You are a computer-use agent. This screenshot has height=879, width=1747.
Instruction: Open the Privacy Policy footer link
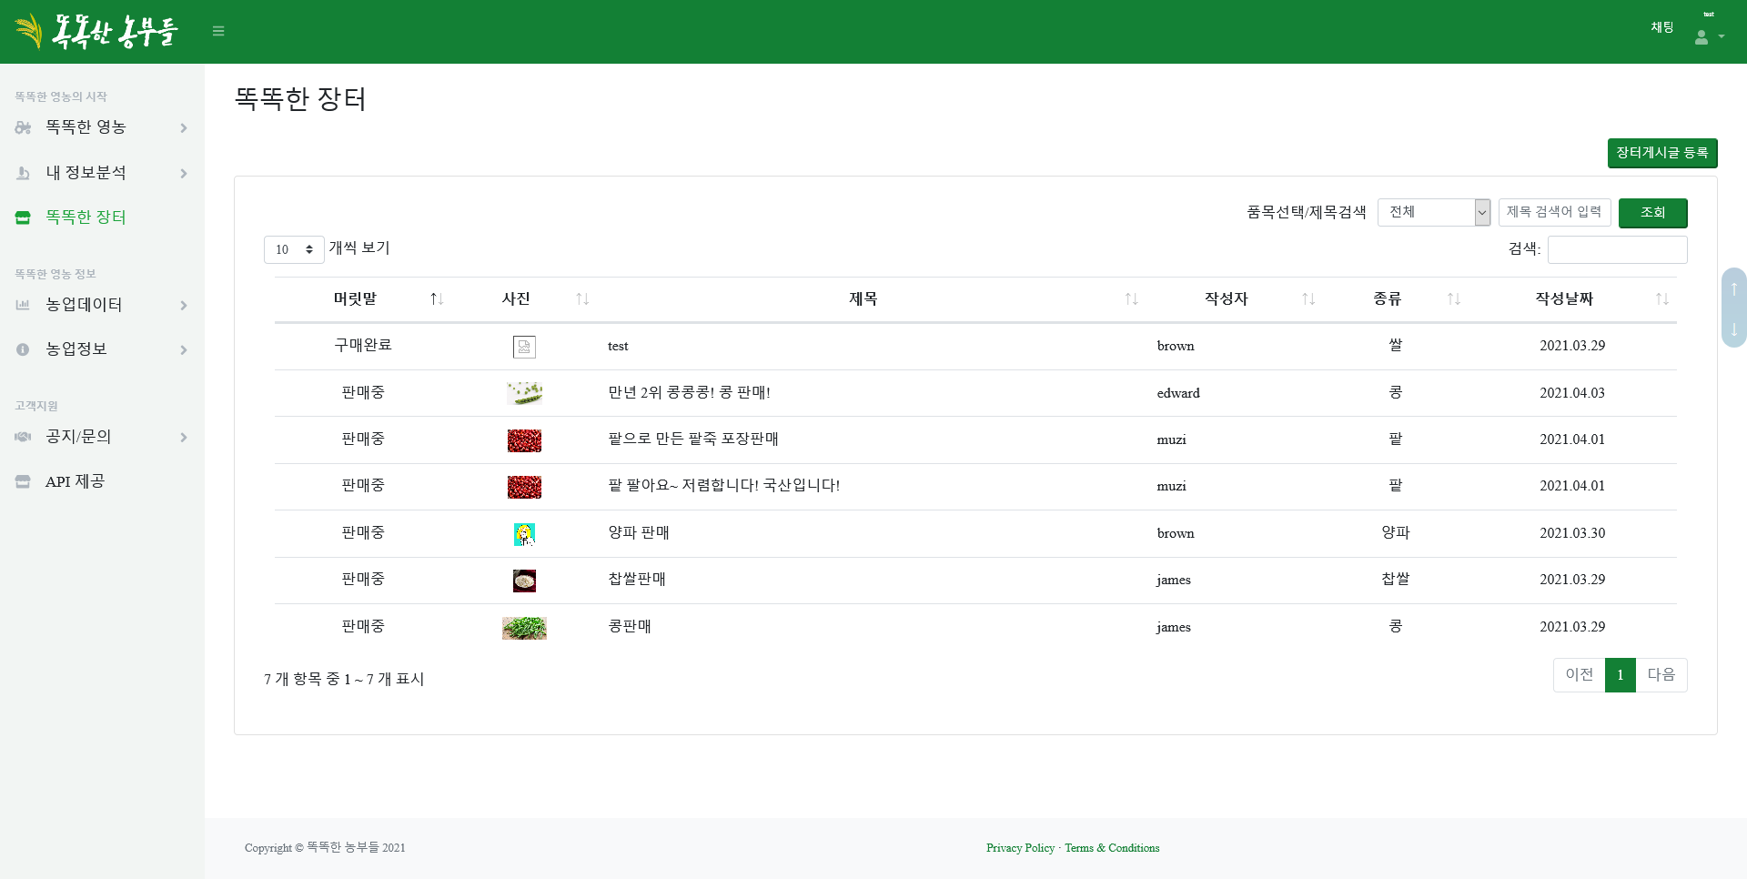click(1020, 848)
